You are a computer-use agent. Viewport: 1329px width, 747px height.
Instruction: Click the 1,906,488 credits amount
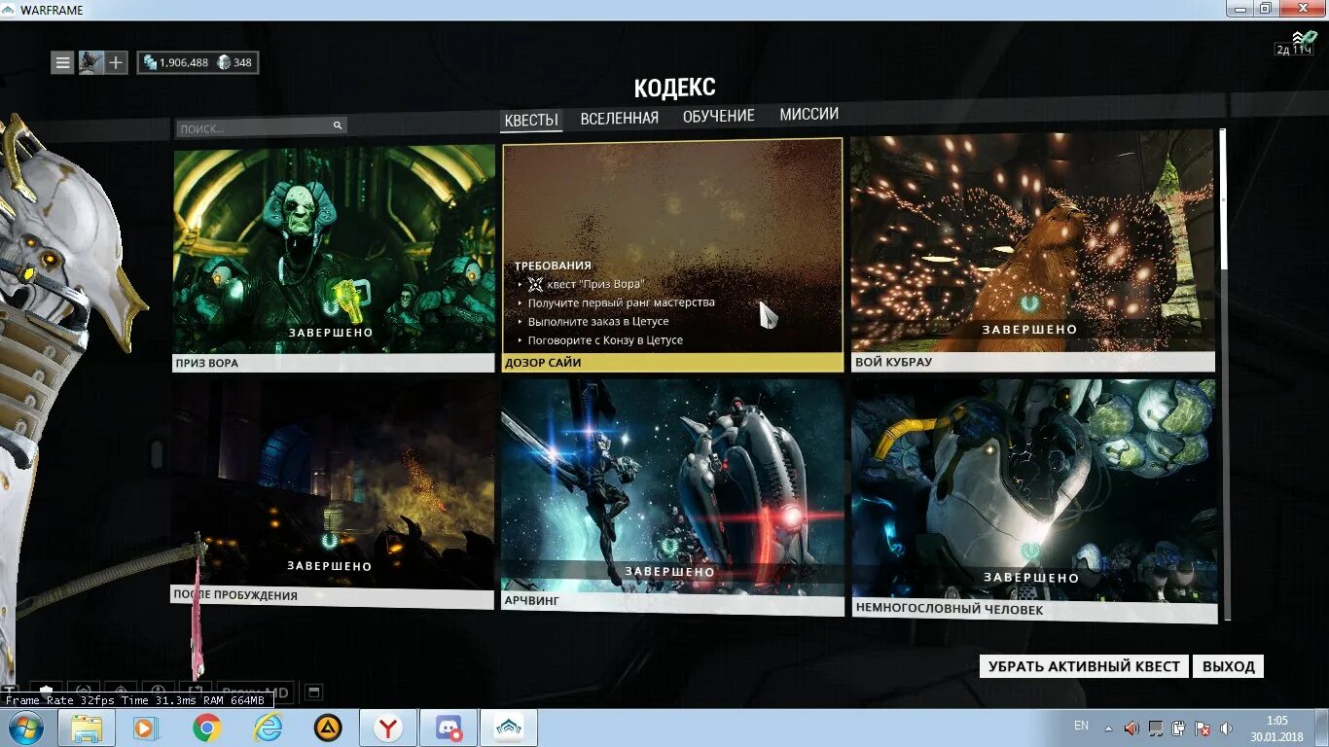coord(184,63)
